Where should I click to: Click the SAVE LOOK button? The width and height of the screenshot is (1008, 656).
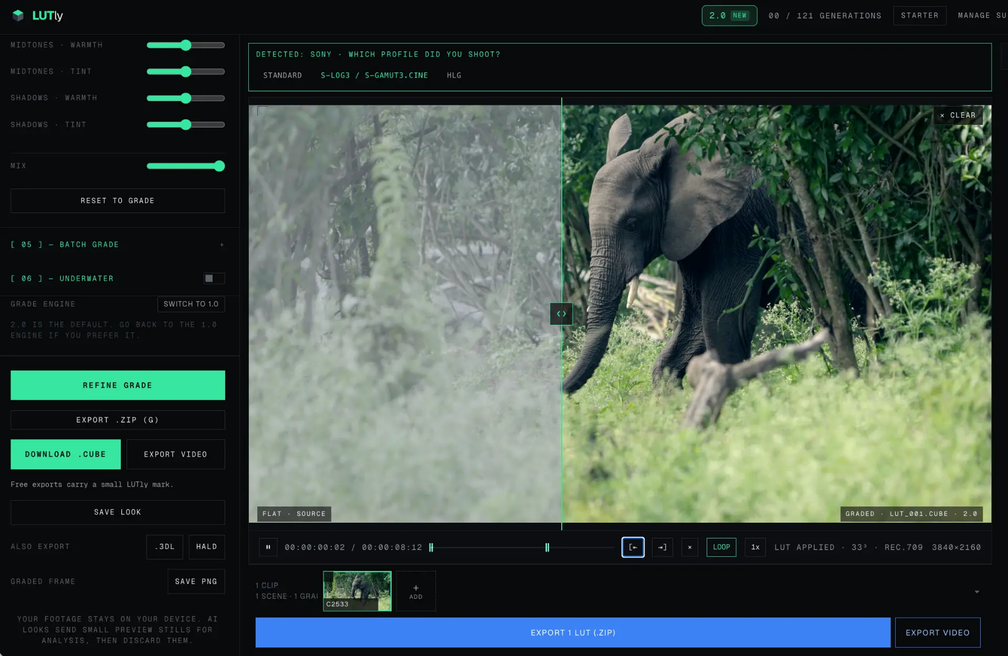pyautogui.click(x=118, y=512)
